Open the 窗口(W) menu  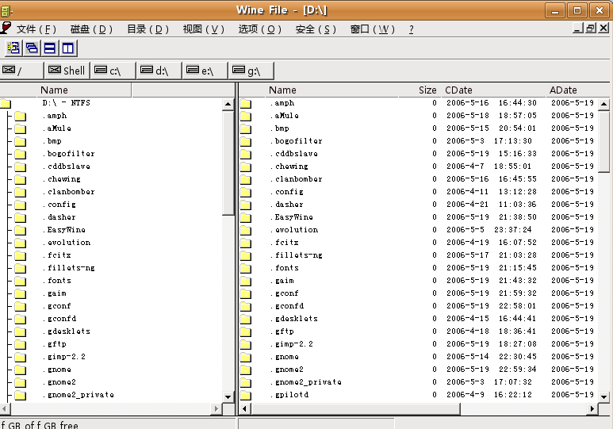click(372, 29)
